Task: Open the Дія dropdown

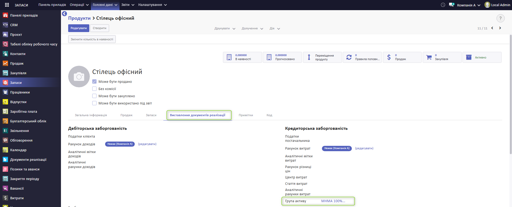Action: [275, 28]
